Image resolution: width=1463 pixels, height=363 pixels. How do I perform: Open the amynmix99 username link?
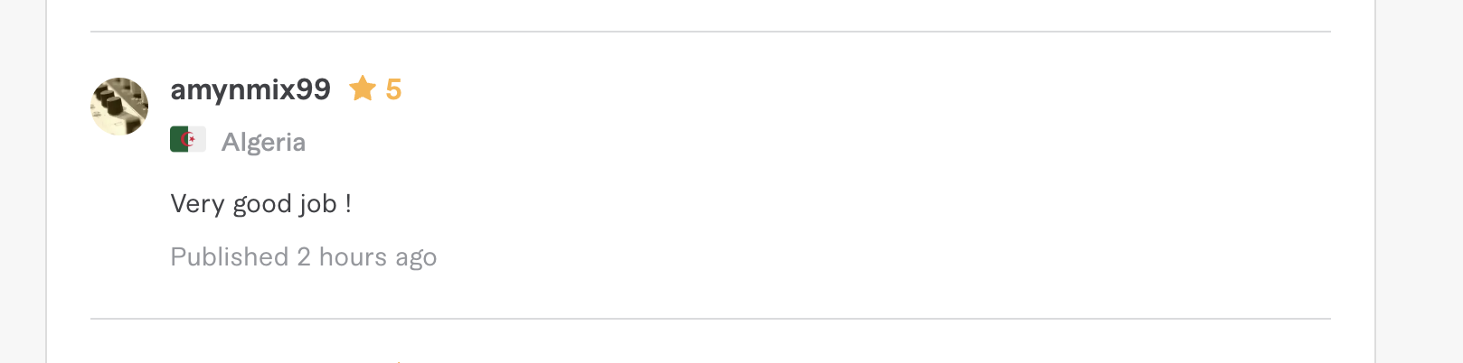coord(250,89)
